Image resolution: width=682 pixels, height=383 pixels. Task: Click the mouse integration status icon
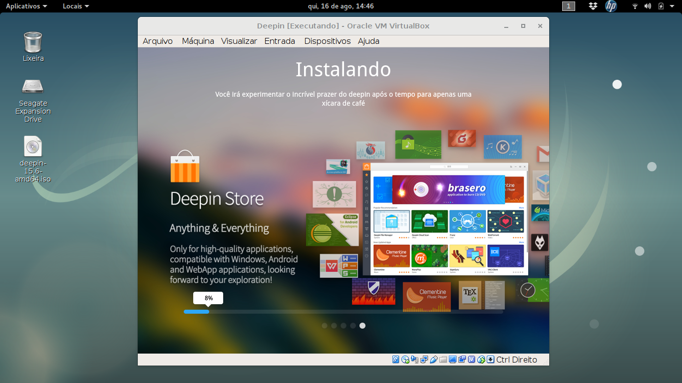[x=481, y=360]
